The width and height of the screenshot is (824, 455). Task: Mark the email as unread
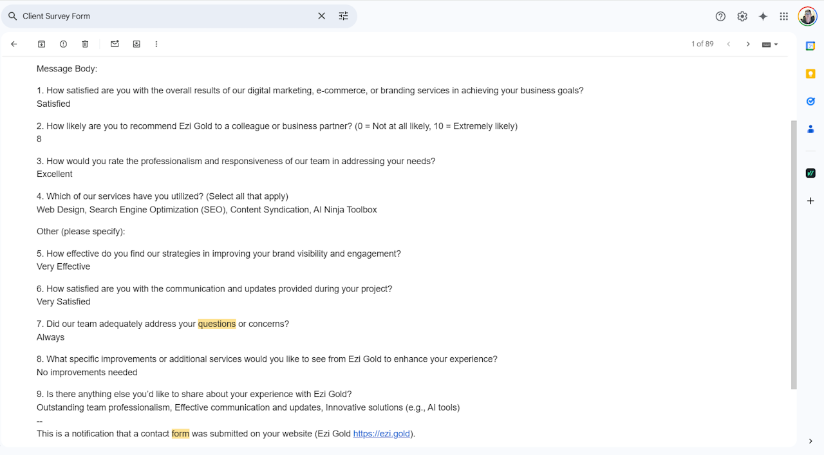[115, 44]
